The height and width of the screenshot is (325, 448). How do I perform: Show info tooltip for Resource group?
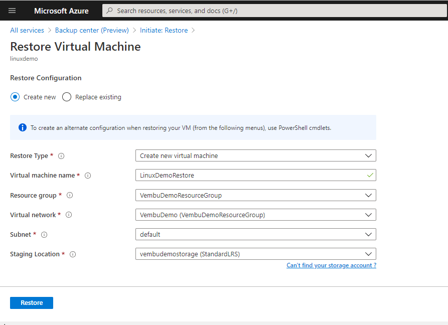[70, 195]
